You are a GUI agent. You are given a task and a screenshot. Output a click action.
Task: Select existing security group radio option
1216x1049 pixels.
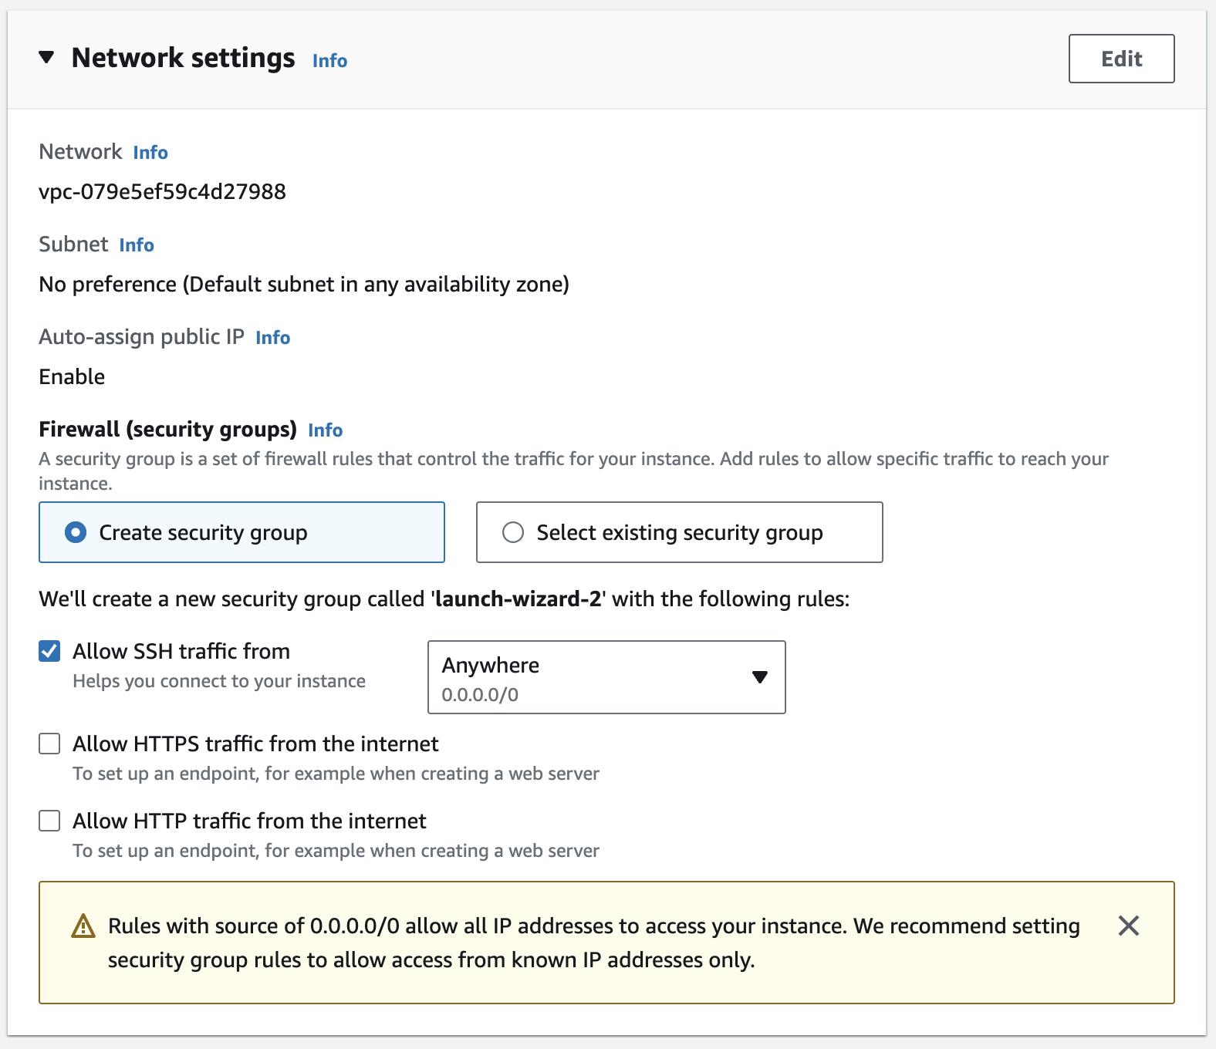pyautogui.click(x=513, y=533)
